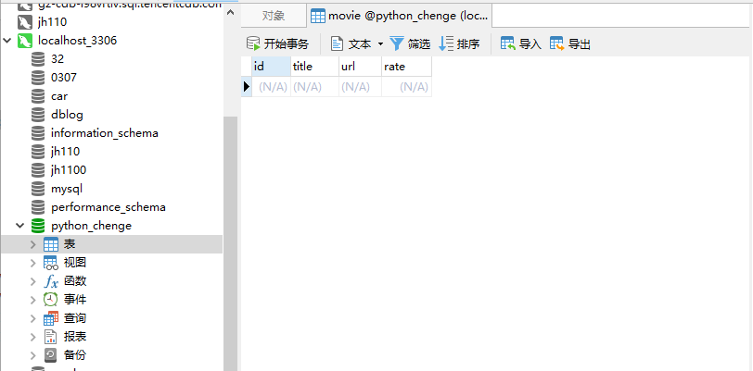Select the python_chenge database label
This screenshot has height=371, width=753.
[91, 226]
